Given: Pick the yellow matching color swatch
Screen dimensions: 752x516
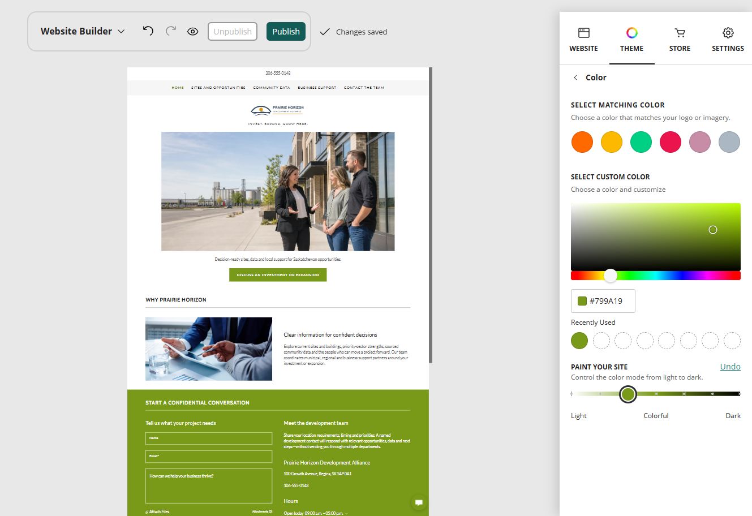Looking at the screenshot, I should [x=612, y=142].
